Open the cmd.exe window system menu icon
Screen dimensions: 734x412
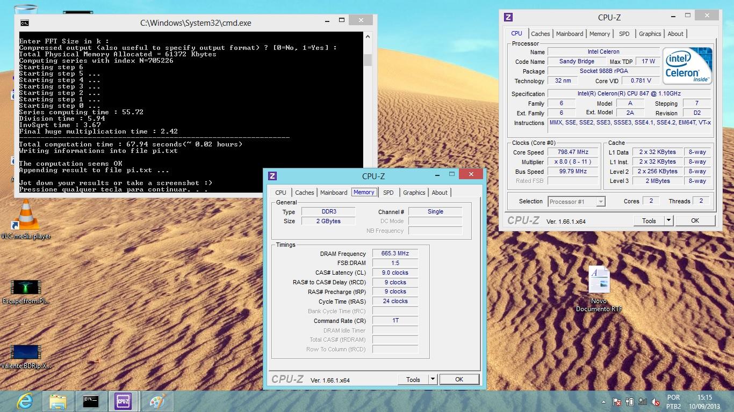(x=25, y=23)
